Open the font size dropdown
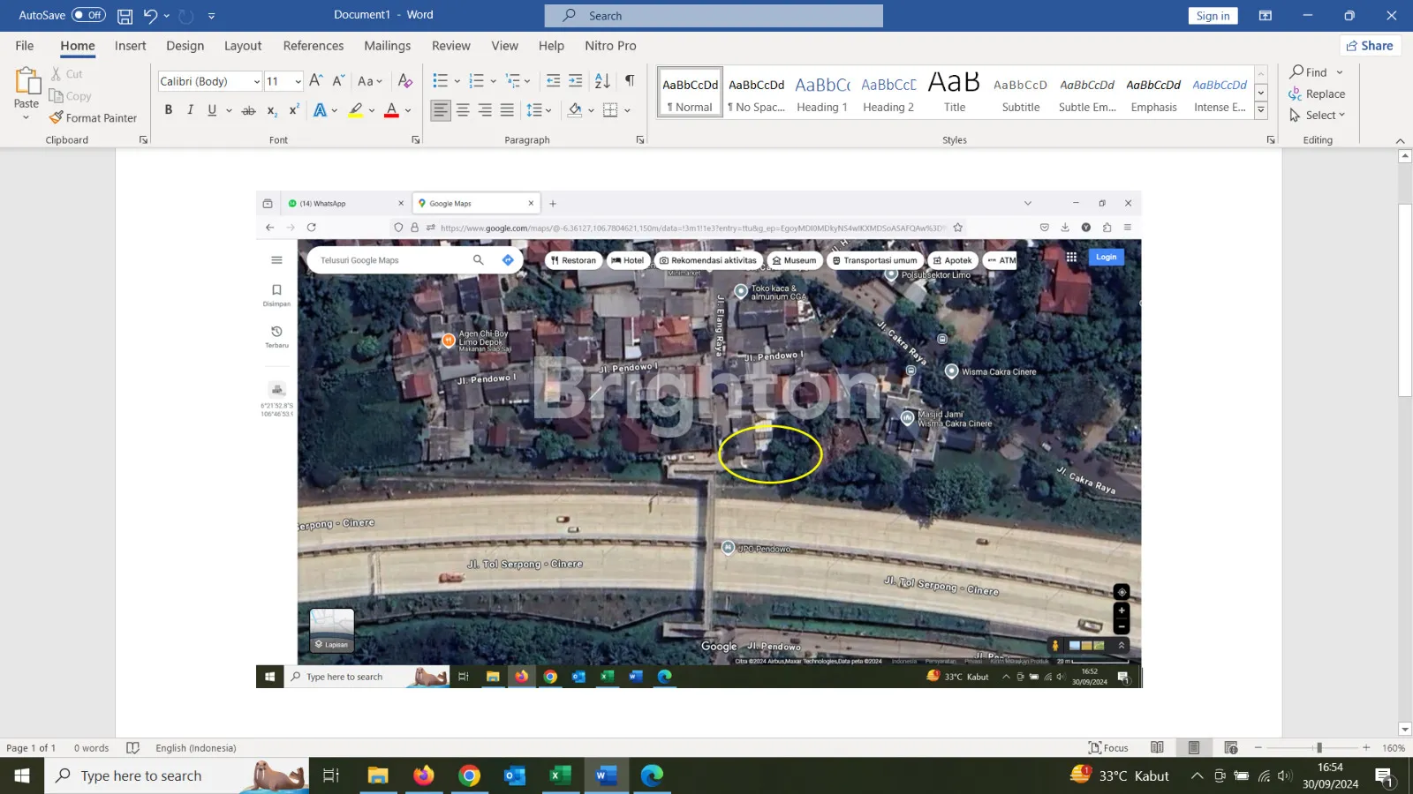 point(298,82)
